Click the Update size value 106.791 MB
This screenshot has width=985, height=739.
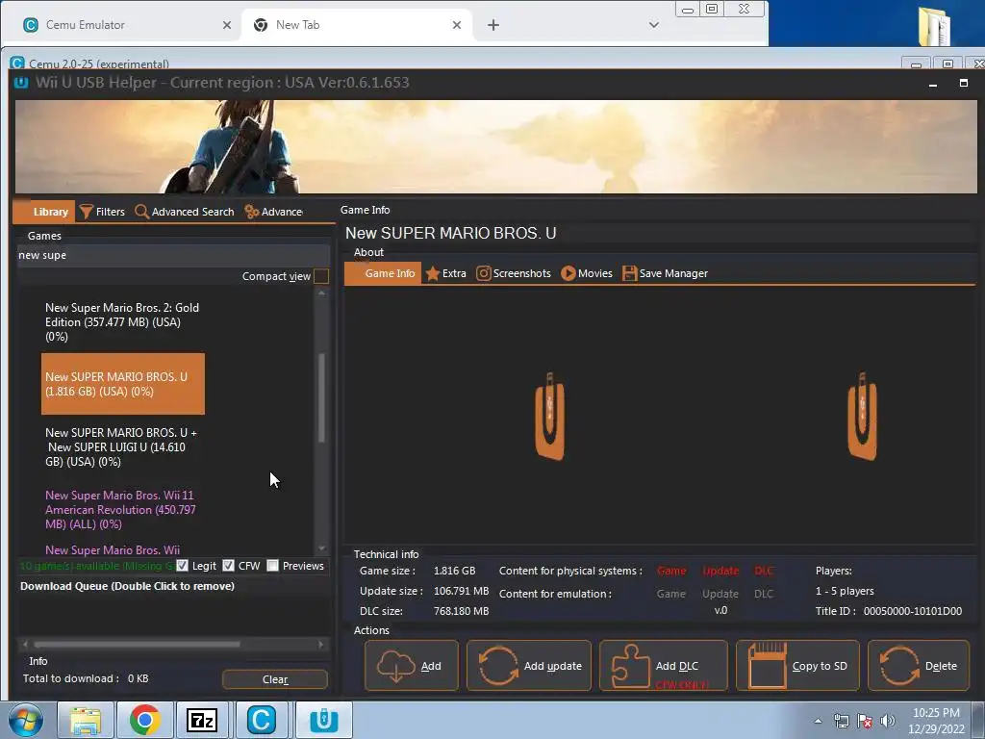tap(461, 591)
